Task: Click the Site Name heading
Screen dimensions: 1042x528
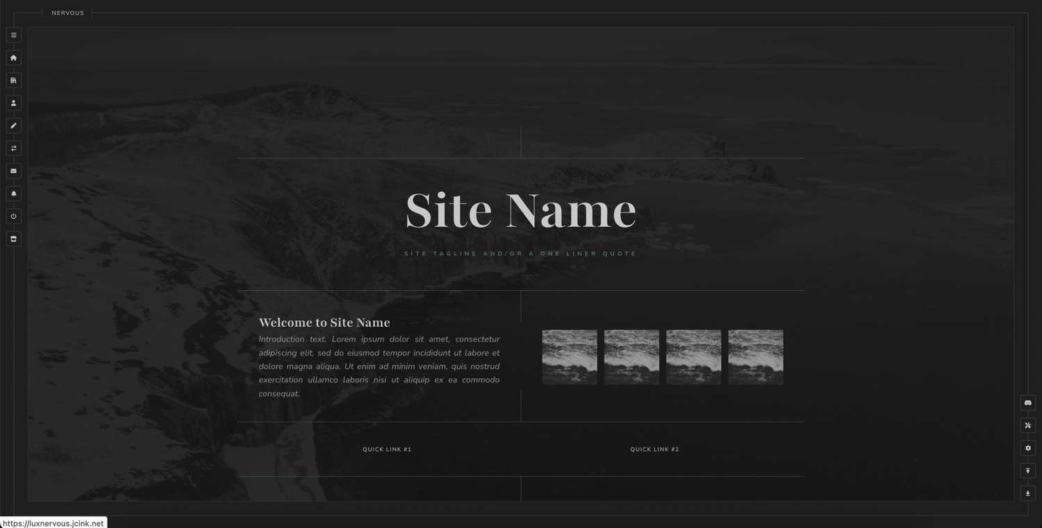Action: point(521,210)
